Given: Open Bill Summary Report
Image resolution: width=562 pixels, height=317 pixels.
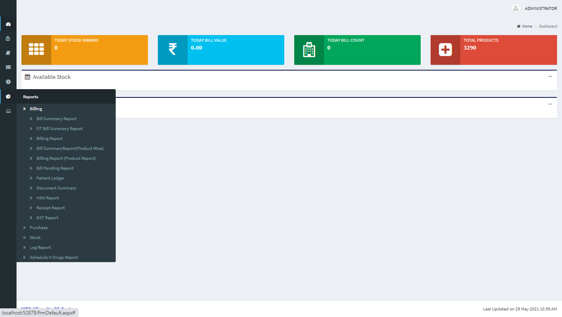Looking at the screenshot, I should 57,118.
